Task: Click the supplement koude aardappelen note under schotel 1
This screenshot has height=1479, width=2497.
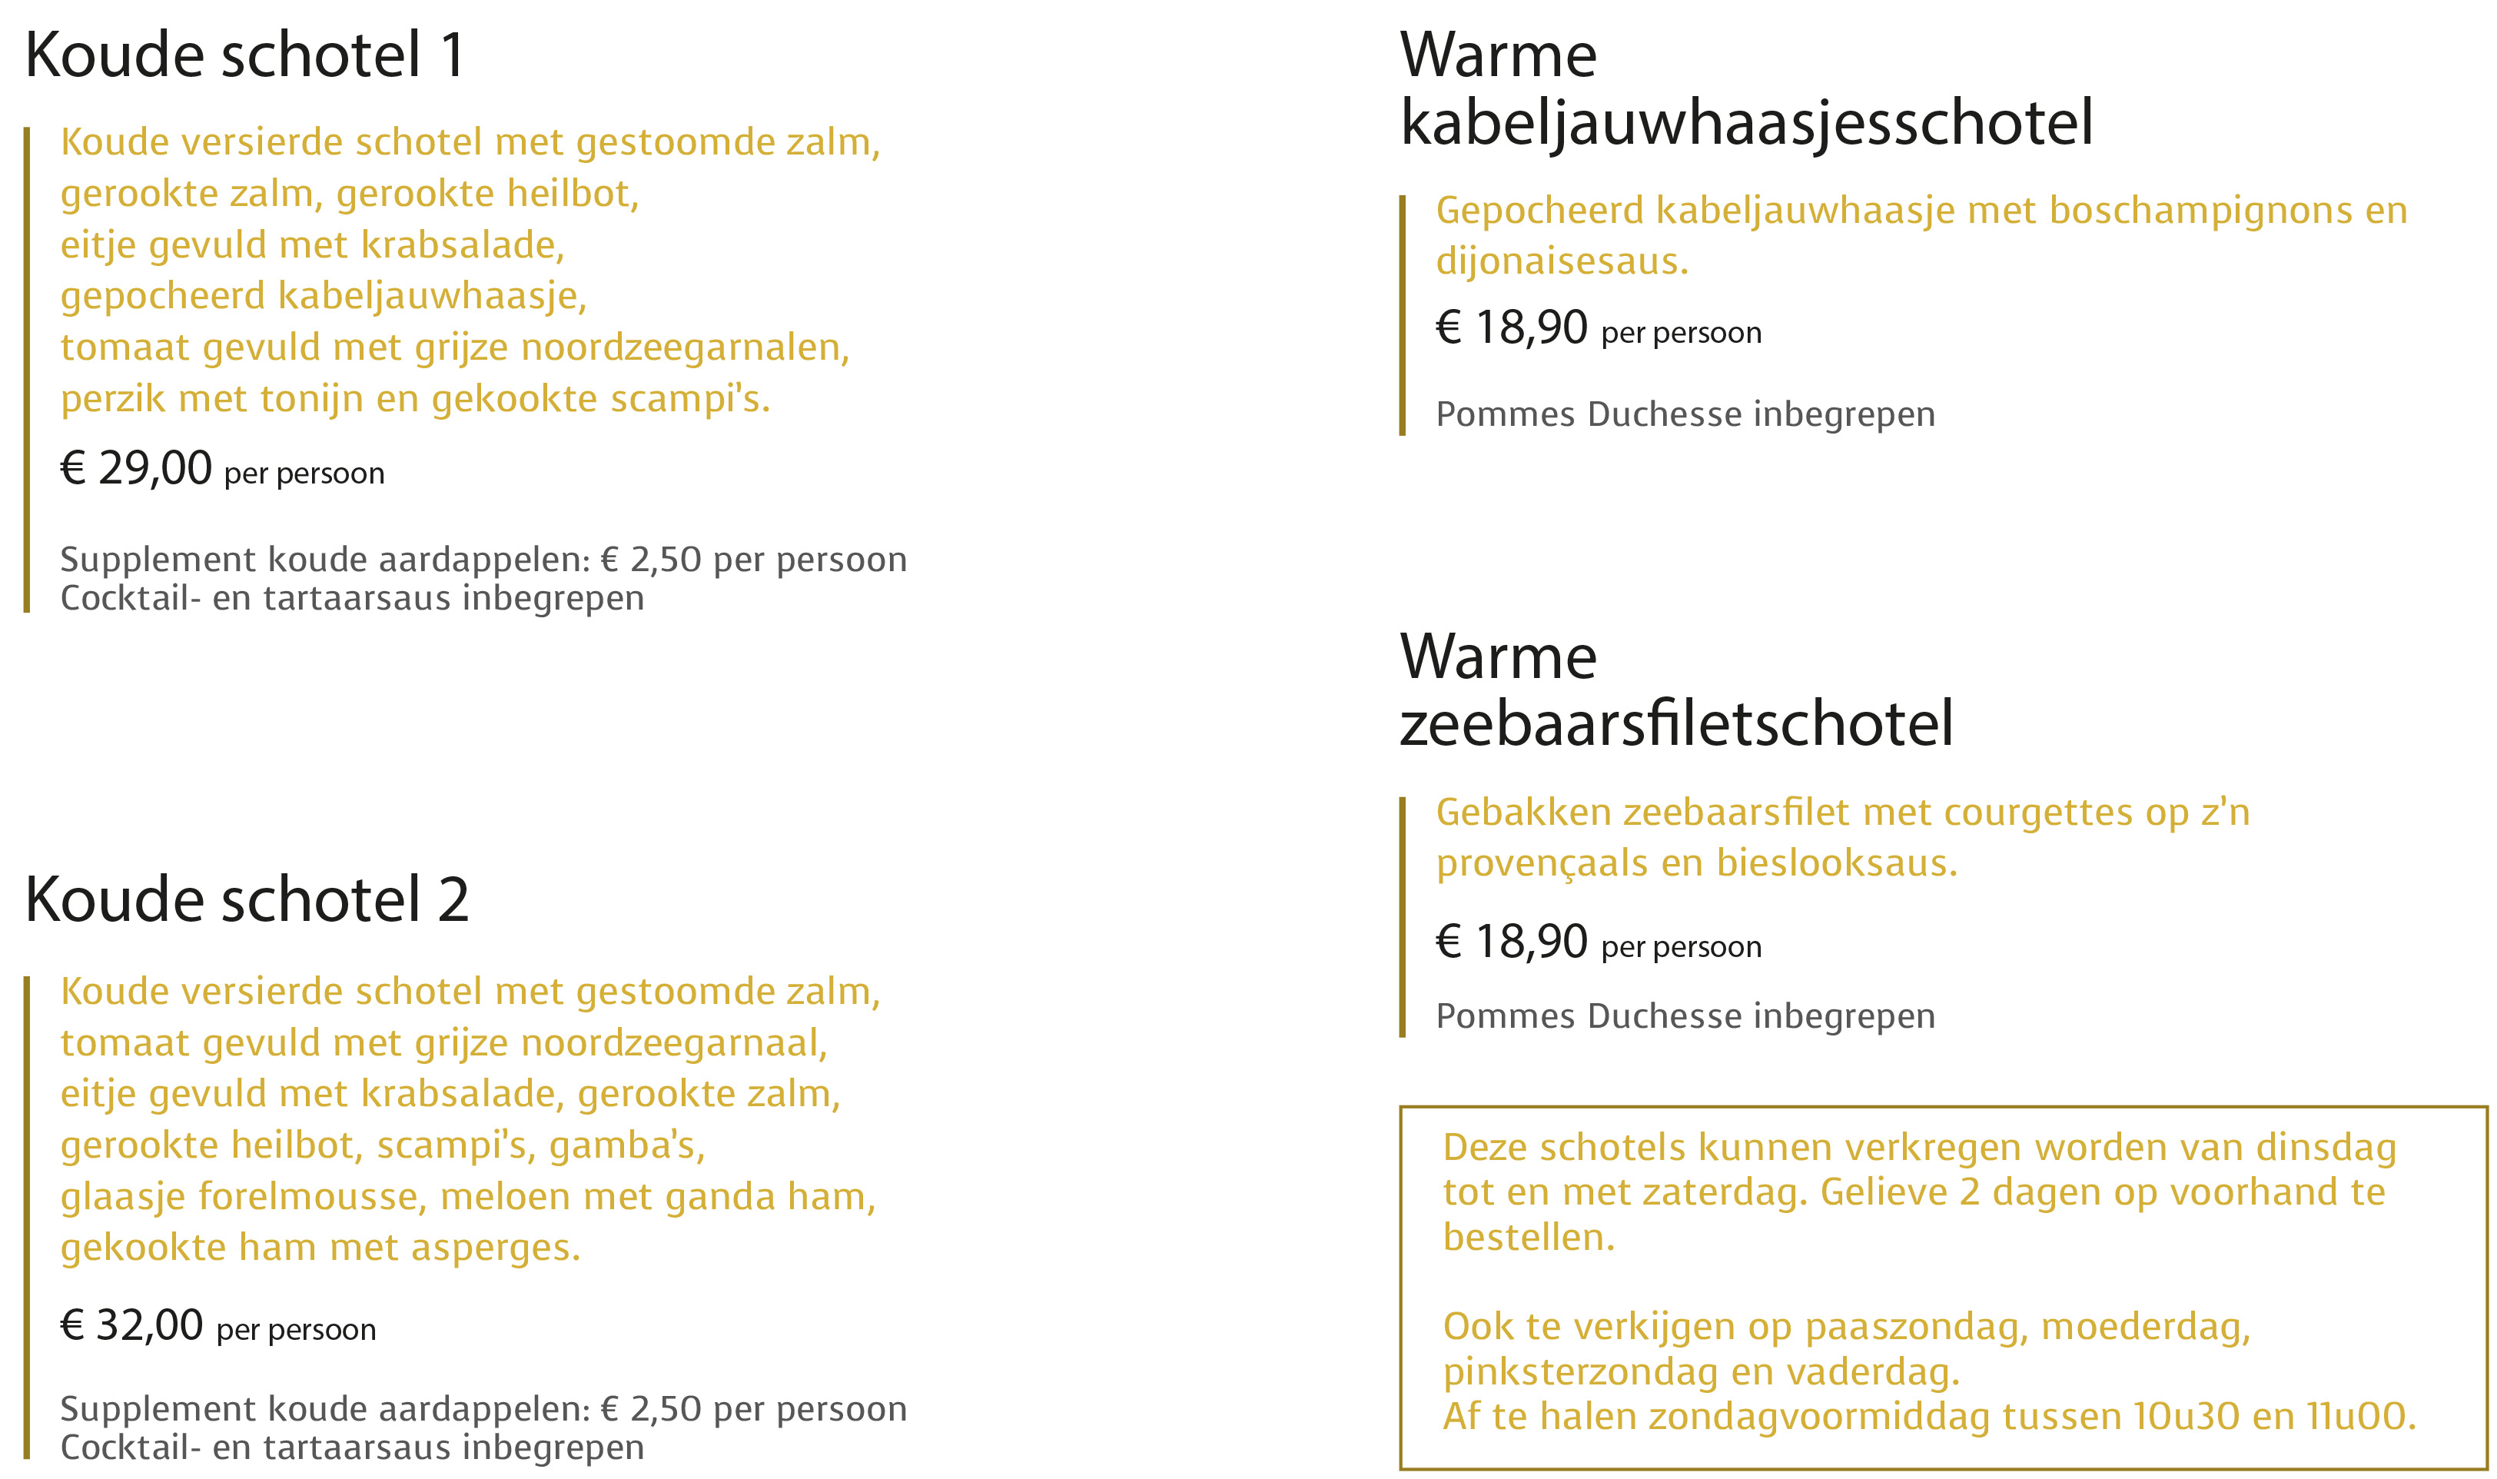Action: click(483, 560)
